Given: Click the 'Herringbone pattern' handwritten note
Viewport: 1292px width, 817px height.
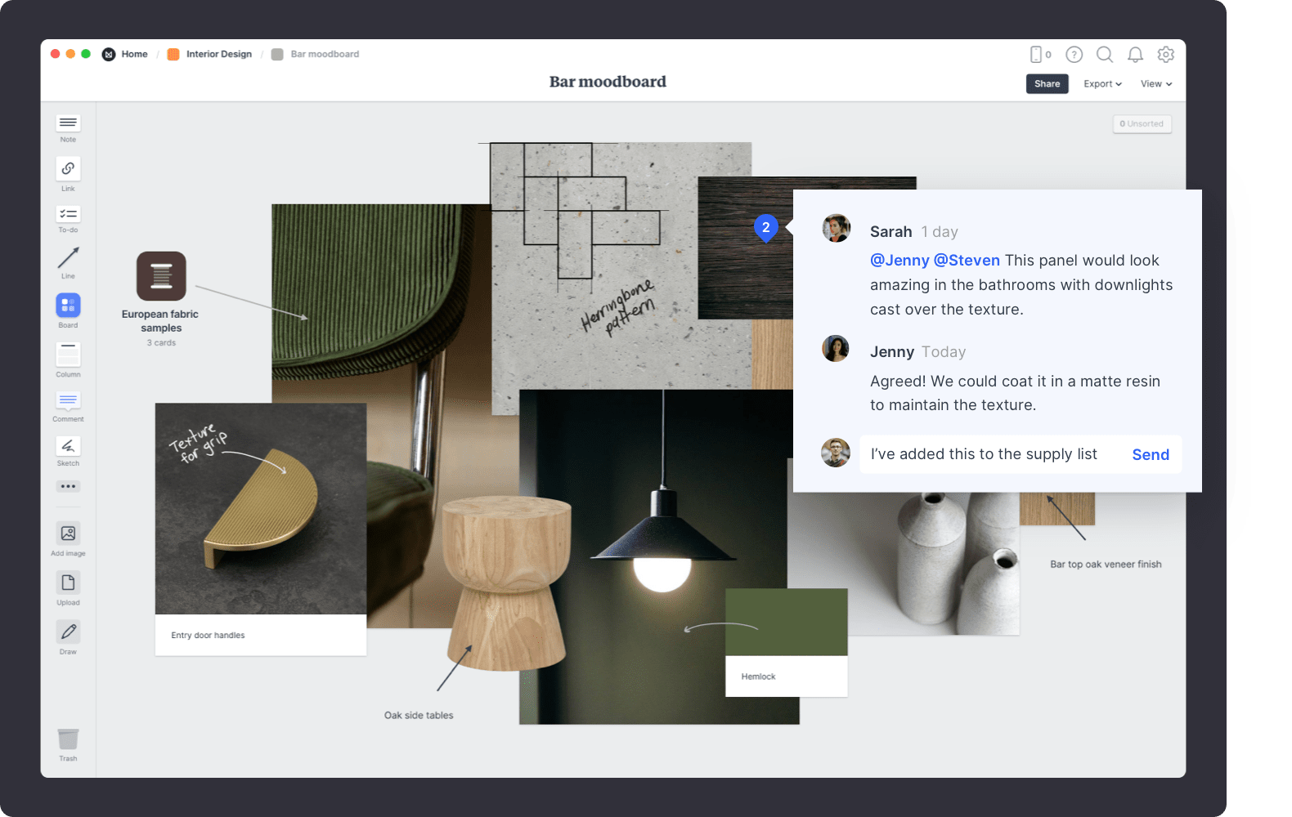Looking at the screenshot, I should click(619, 308).
